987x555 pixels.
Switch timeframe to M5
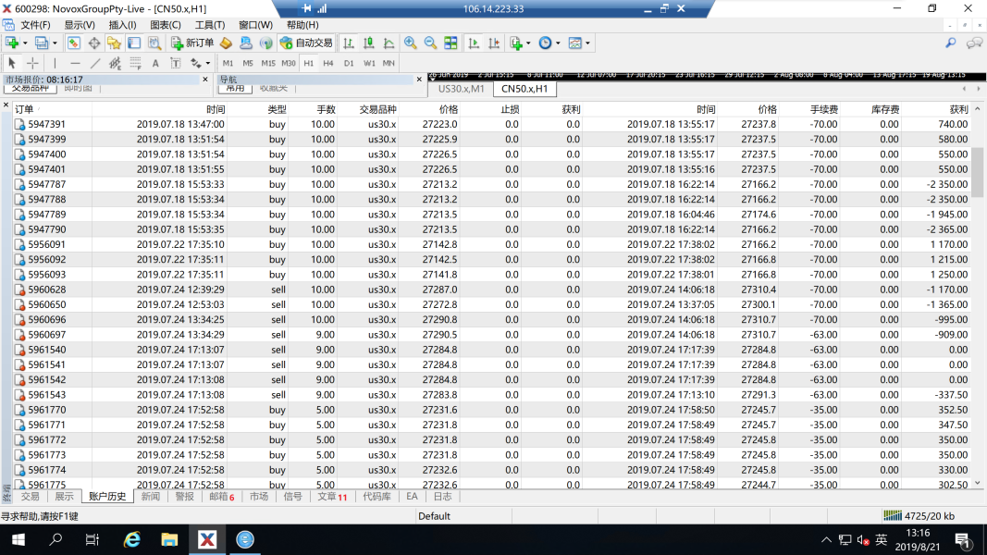pos(248,63)
